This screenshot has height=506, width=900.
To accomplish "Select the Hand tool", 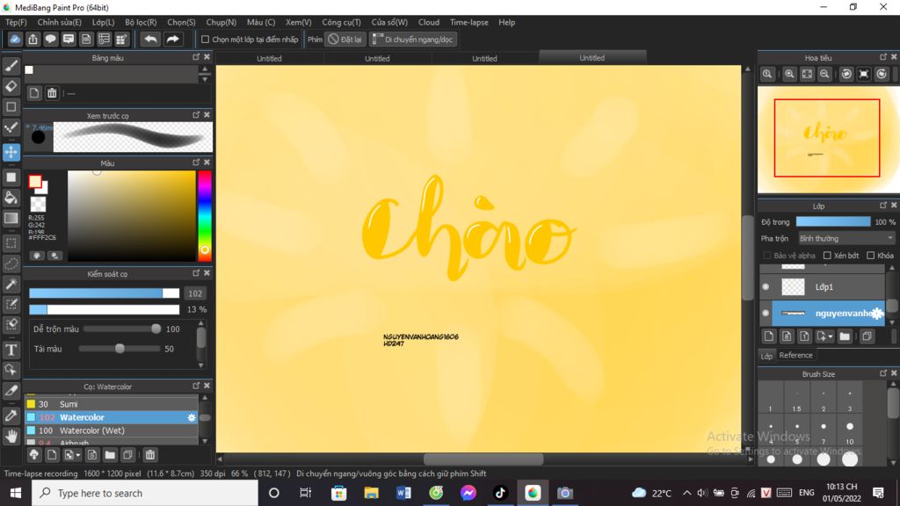I will (x=11, y=436).
